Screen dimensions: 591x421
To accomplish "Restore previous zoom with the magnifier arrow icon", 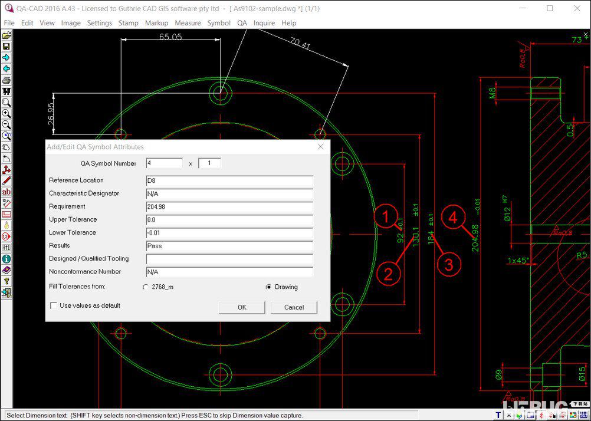I will (6, 136).
